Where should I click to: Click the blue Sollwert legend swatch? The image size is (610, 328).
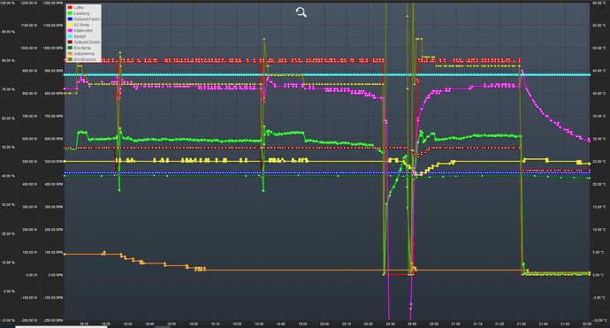70,19
